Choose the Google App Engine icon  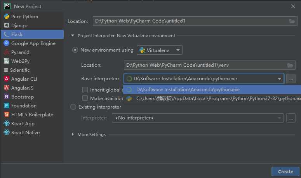click(6, 43)
